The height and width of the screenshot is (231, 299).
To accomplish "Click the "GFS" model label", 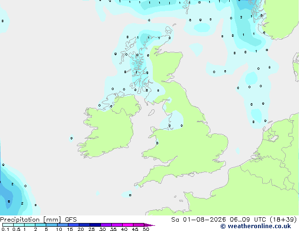I will (x=71, y=220).
